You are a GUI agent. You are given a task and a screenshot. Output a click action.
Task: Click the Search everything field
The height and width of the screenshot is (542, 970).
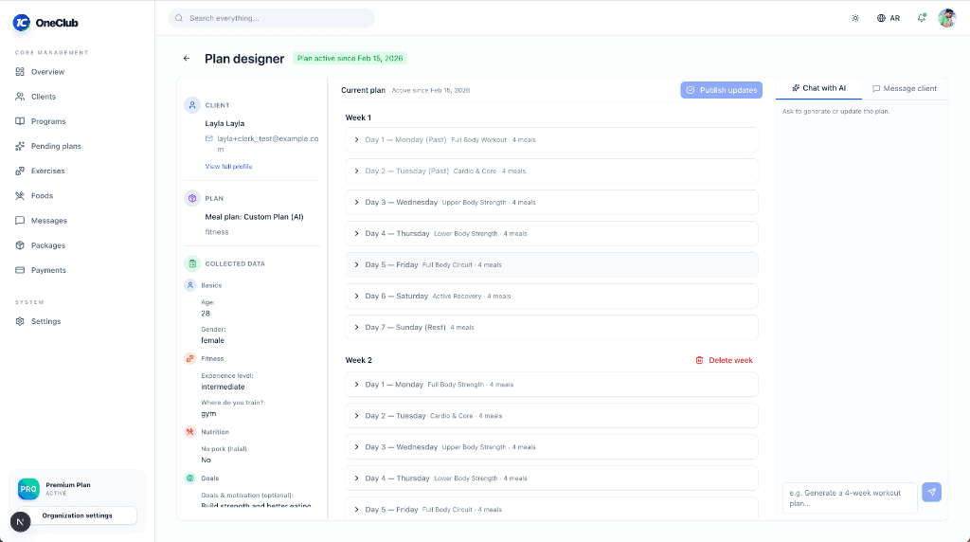pyautogui.click(x=272, y=18)
